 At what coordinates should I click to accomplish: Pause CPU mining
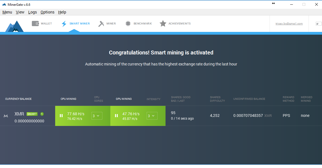click(x=61, y=116)
